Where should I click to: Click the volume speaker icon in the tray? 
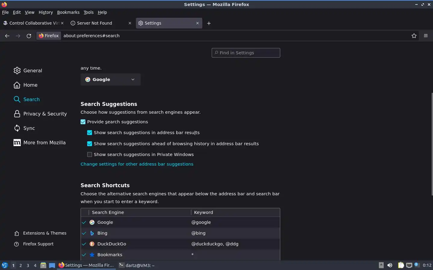(x=390, y=265)
